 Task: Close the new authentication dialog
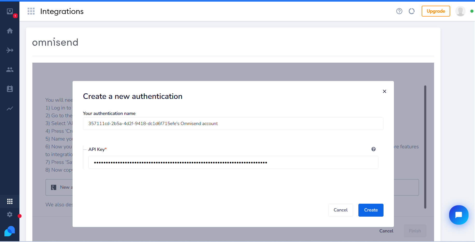click(x=385, y=91)
